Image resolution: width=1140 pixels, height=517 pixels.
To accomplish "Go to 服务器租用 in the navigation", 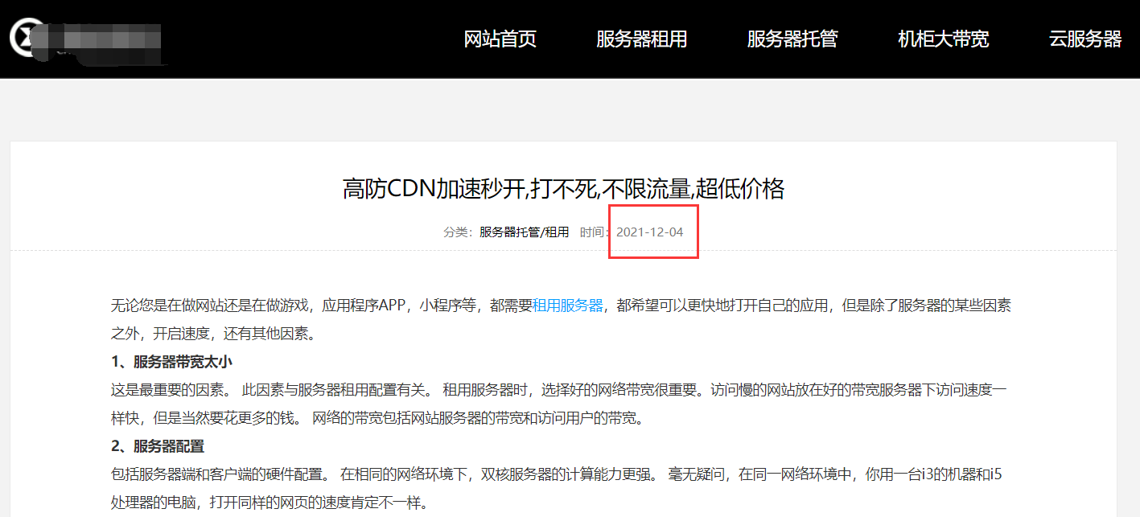I will pyautogui.click(x=641, y=39).
